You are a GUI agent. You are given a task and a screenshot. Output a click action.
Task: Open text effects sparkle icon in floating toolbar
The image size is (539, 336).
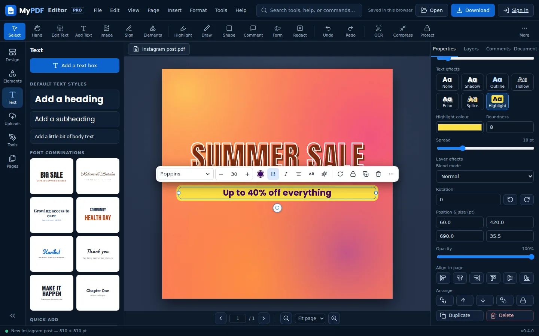pos(324,174)
